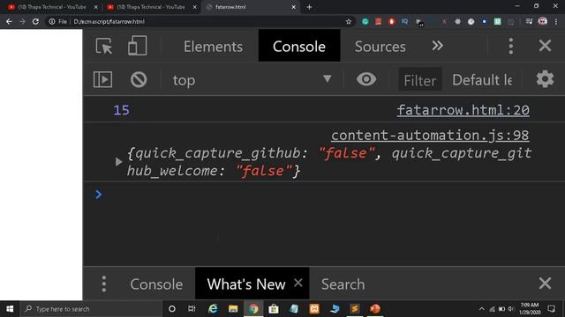
Task: Open the top context dropdown
Action: (x=252, y=79)
